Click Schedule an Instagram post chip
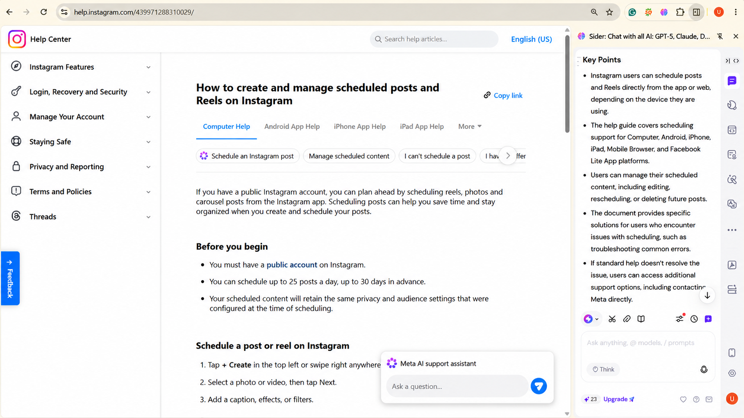Viewport: 744px width, 418px height. 247,156
